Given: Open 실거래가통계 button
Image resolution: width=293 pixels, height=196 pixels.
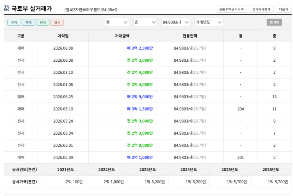Looking at the screenshot, I should pos(261,9).
